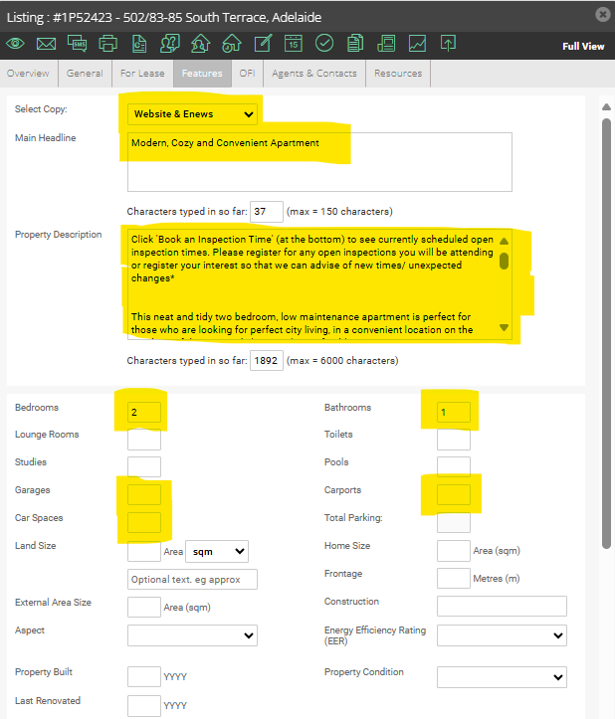Click the email envelope icon
The width and height of the screenshot is (615, 719).
click(x=46, y=44)
